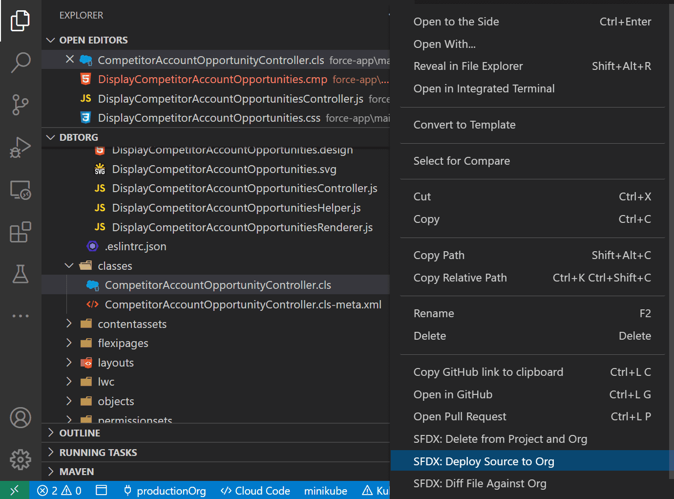Choose SFDX: Diff File Against Org

(532, 483)
